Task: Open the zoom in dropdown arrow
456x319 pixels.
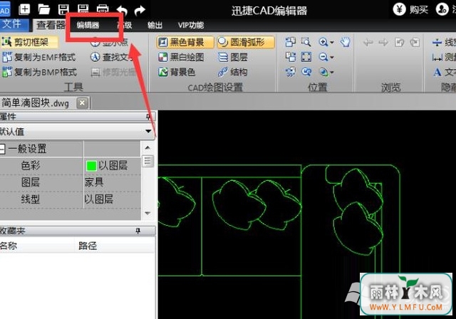Action: click(x=332, y=43)
